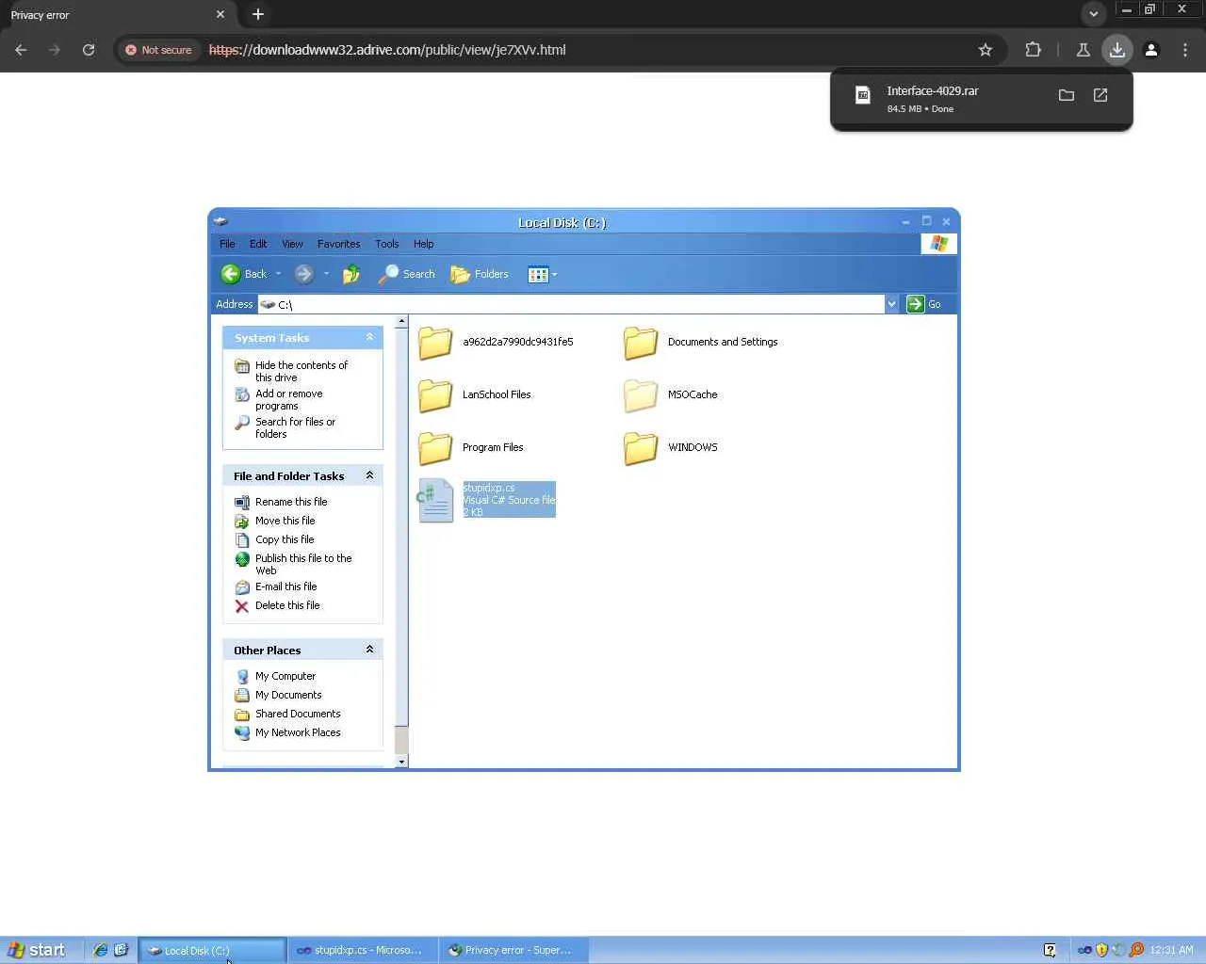The height and width of the screenshot is (964, 1206).
Task: Switch to Privacy error taskbar window
Action: 513,950
